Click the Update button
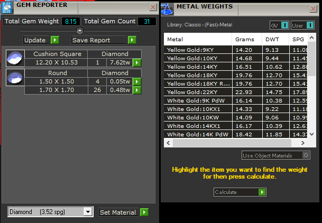Viewport: 322px width, 223px height. (x=42, y=40)
